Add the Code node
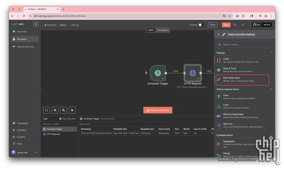284x169 pixels. [x=245, y=61]
